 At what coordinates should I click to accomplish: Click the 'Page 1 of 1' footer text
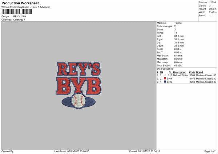210,151
